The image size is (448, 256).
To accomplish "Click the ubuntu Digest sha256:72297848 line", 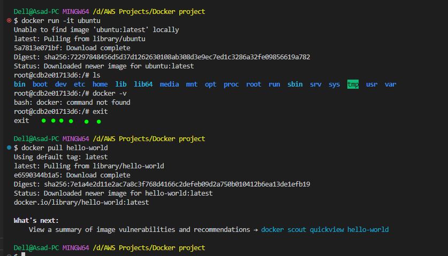I will pyautogui.click(x=162, y=57).
